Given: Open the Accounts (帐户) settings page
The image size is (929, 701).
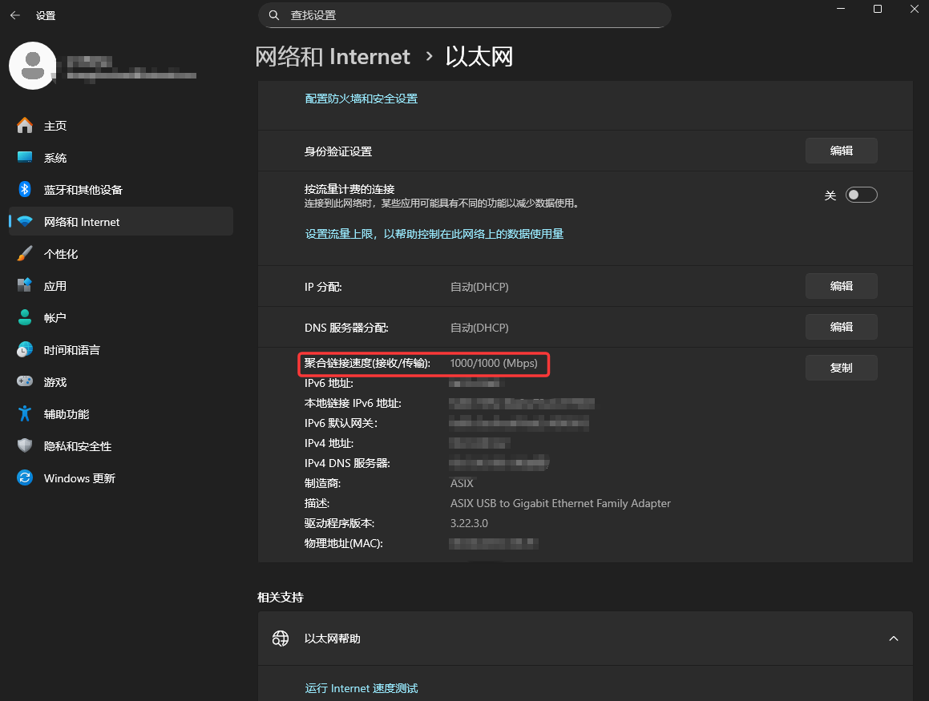Looking at the screenshot, I should (55, 318).
